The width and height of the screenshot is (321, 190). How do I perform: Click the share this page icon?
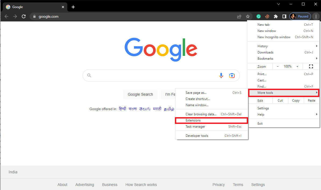[239, 16]
